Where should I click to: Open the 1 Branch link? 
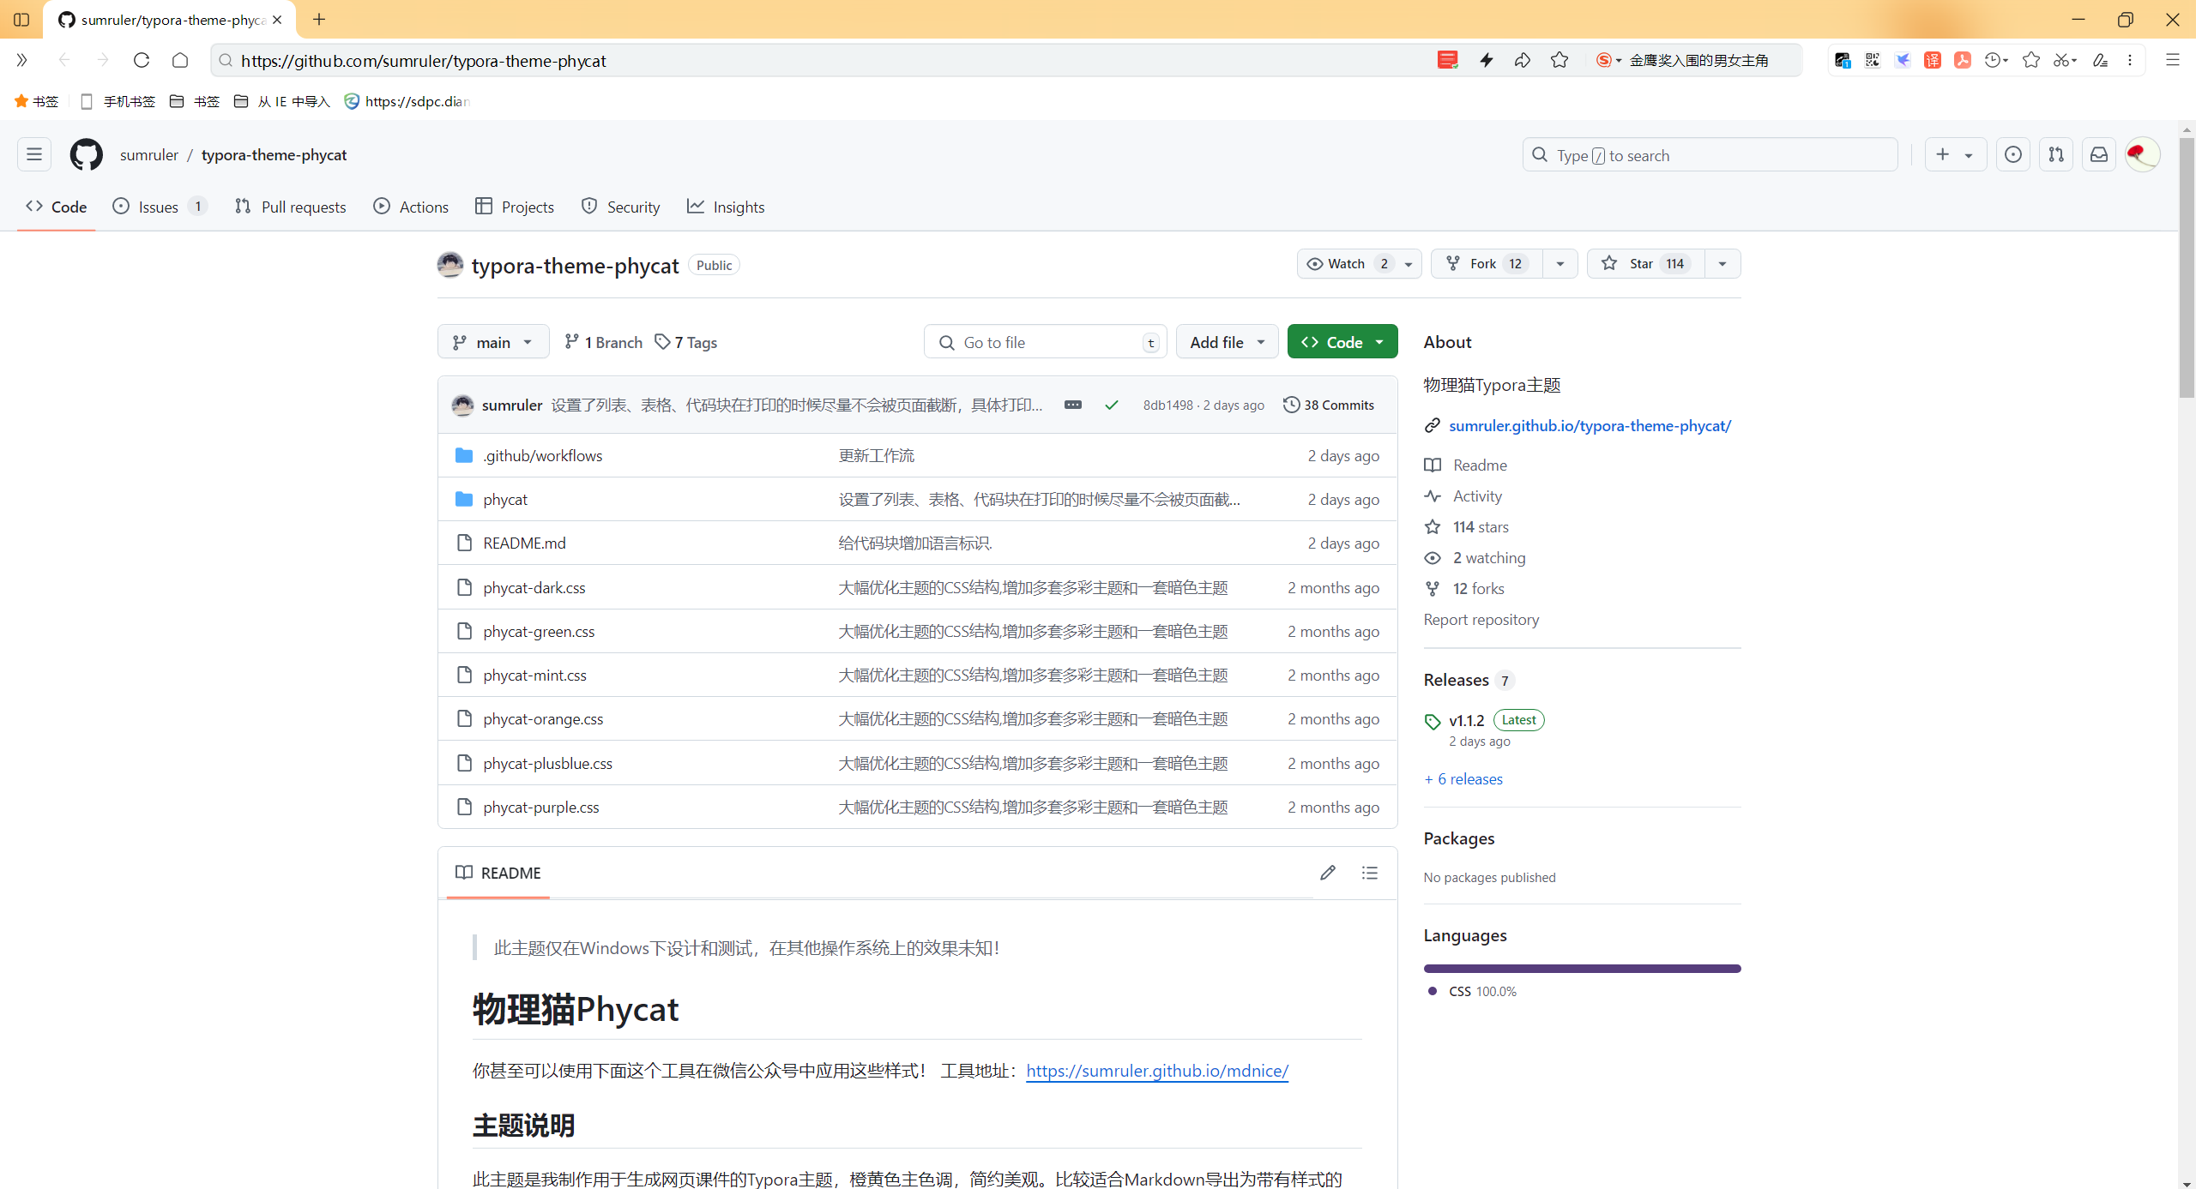tap(603, 342)
